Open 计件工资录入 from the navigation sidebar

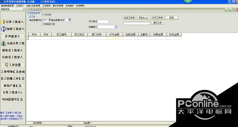[13, 22]
